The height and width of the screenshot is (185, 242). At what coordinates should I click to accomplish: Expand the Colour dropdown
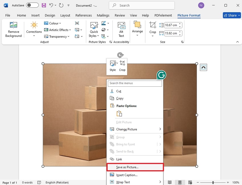click(52, 23)
